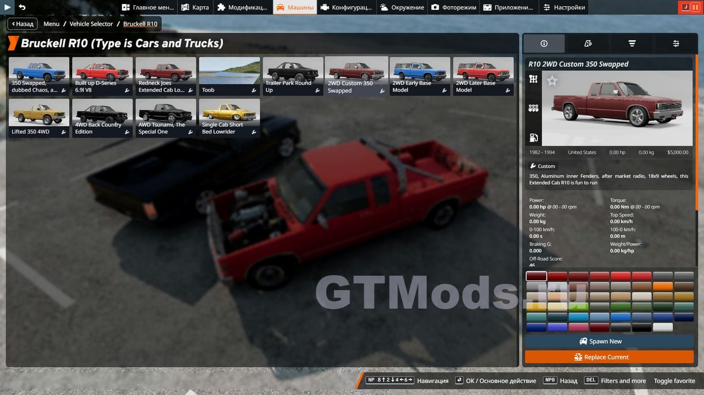The image size is (704, 395).
Task: Click the pause button in top-right corner
Action: tap(696, 7)
